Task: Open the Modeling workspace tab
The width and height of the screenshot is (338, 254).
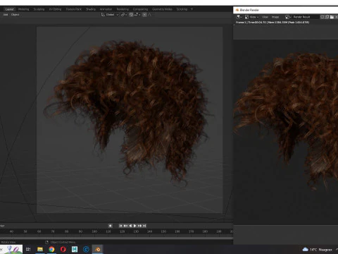Action: pyautogui.click(x=23, y=9)
